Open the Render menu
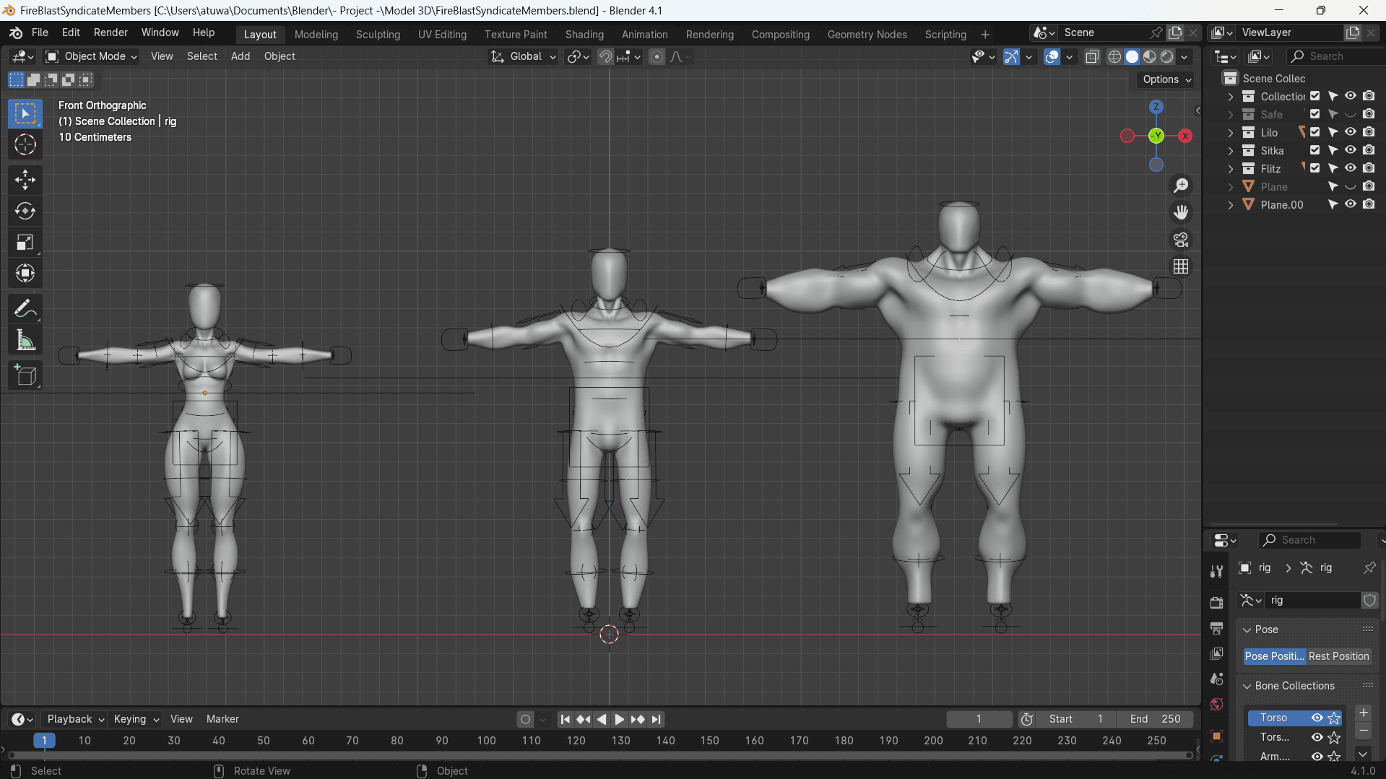The height and width of the screenshot is (779, 1386). [x=111, y=32]
